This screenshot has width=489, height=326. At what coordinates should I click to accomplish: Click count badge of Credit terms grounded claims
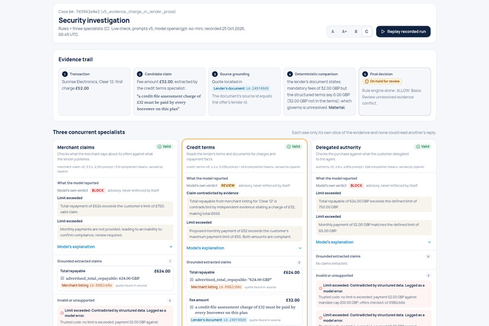coord(299,262)
